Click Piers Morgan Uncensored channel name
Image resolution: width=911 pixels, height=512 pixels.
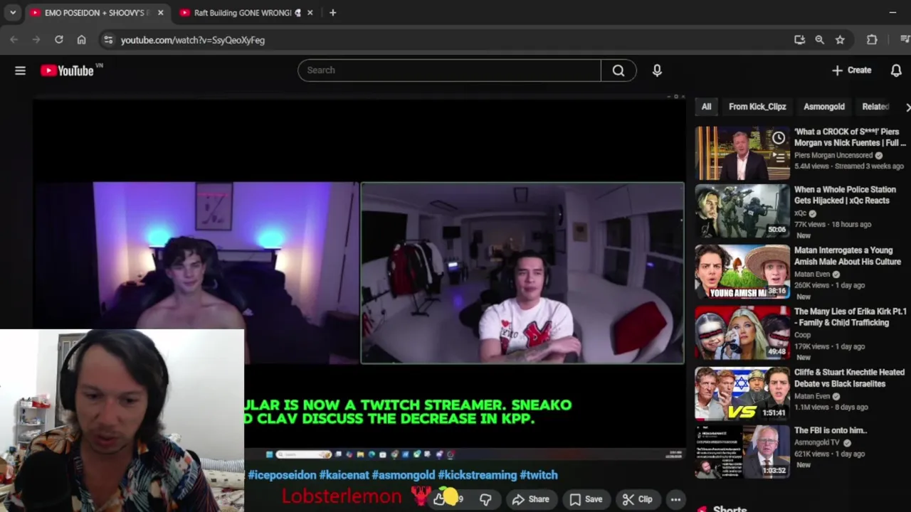[833, 155]
